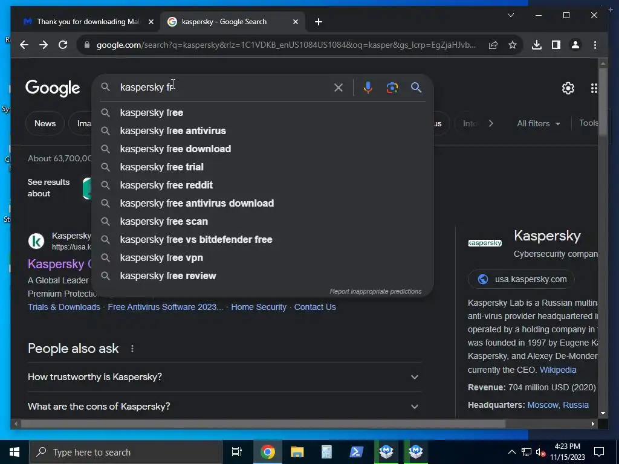
Task: Visit usa.kaspersky.com from knowledge panel
Action: pos(521,279)
